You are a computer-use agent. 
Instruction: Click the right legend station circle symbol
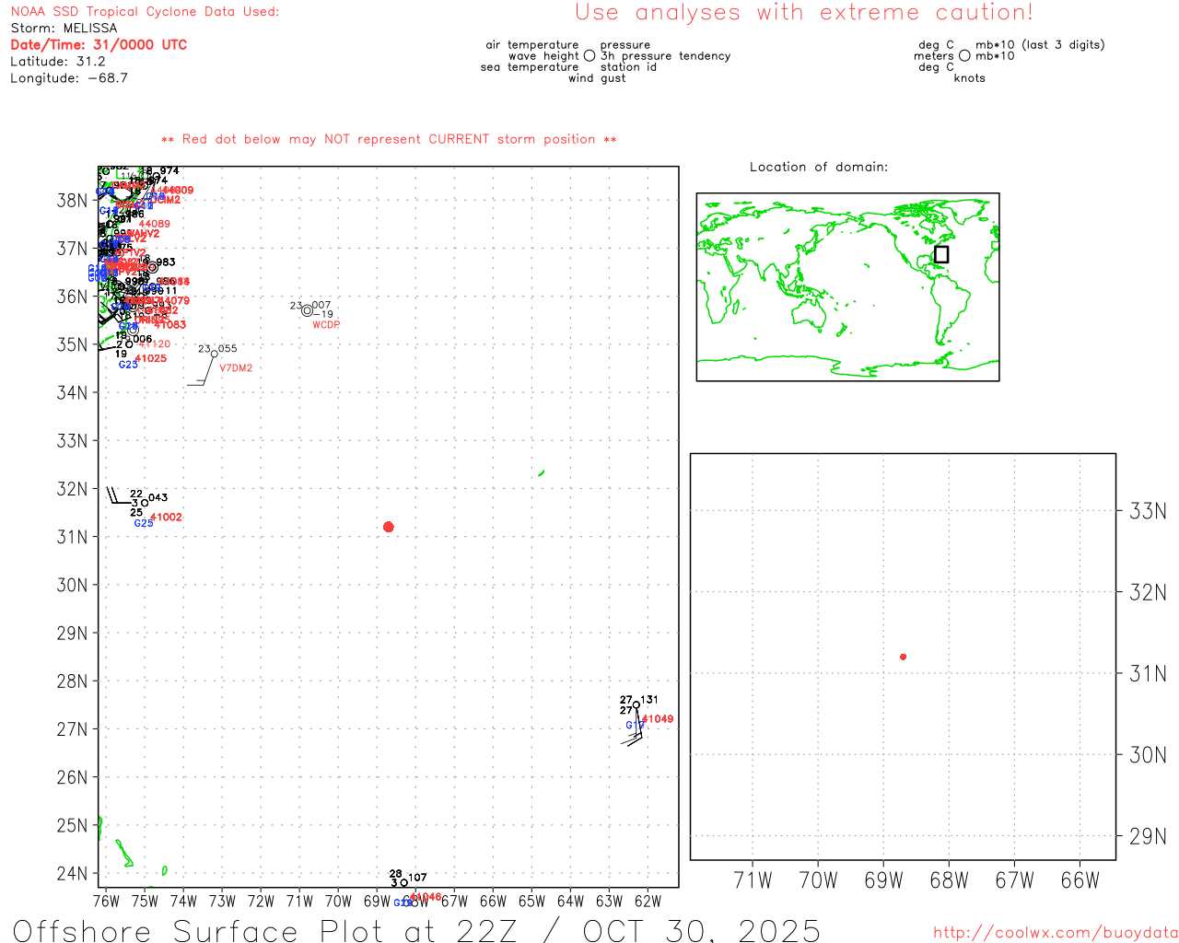coord(964,56)
